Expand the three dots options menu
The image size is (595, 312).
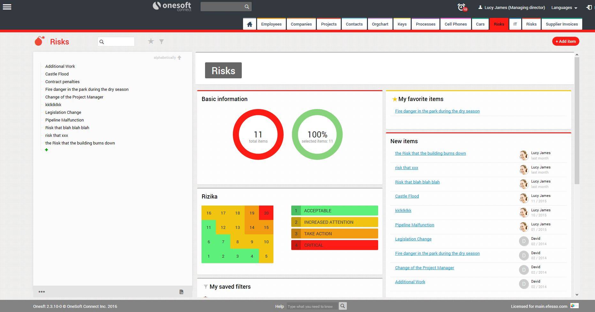(42, 292)
